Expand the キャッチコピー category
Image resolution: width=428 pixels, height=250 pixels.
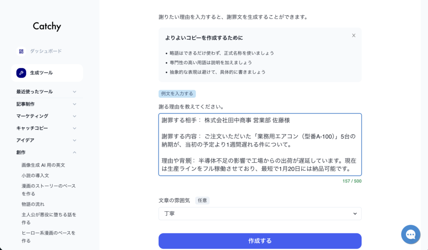pos(46,128)
